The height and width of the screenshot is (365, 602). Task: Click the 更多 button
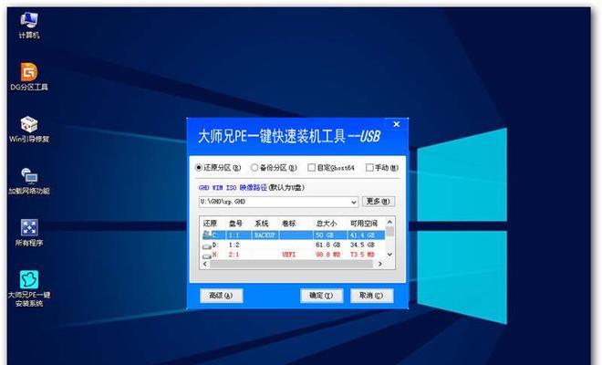379,202
